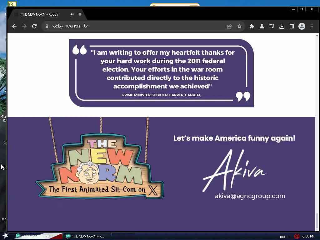Click the red @ tray icon
This screenshot has width=320, height=240.
[297, 236]
